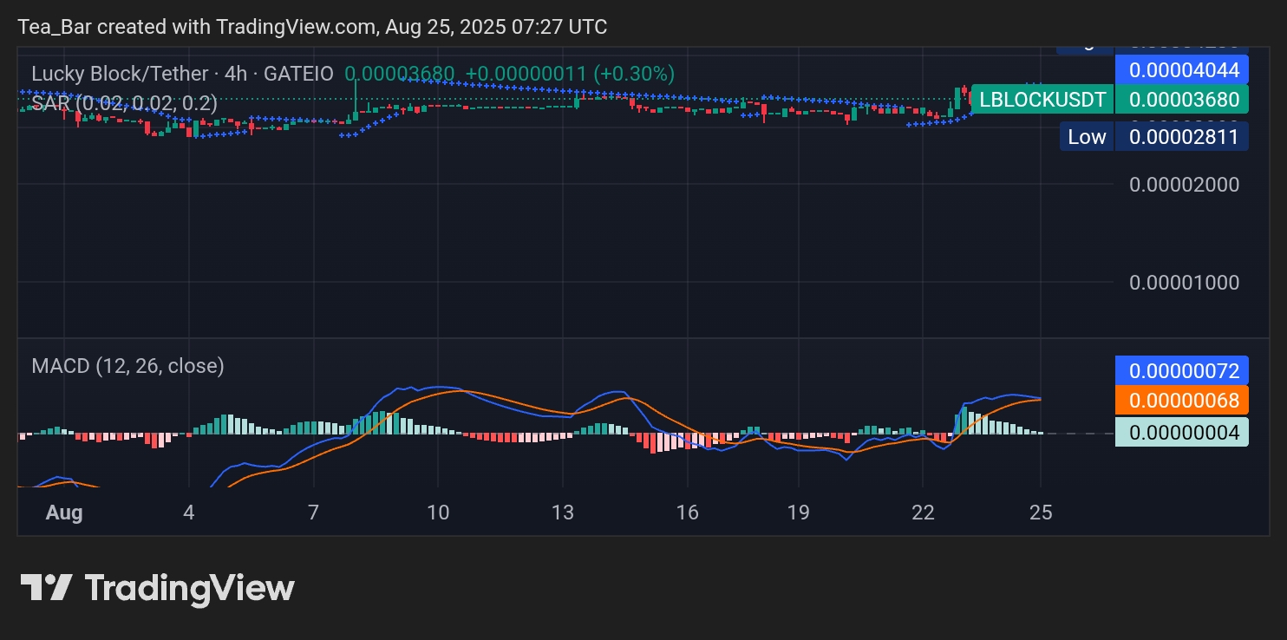Screen dimensions: 1287x640
Task: Click the orange signal value 0.00000068
Action: point(1182,400)
